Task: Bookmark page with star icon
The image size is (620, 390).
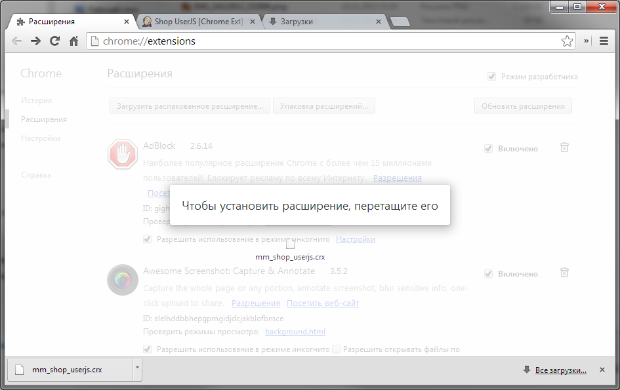Action: [x=567, y=41]
